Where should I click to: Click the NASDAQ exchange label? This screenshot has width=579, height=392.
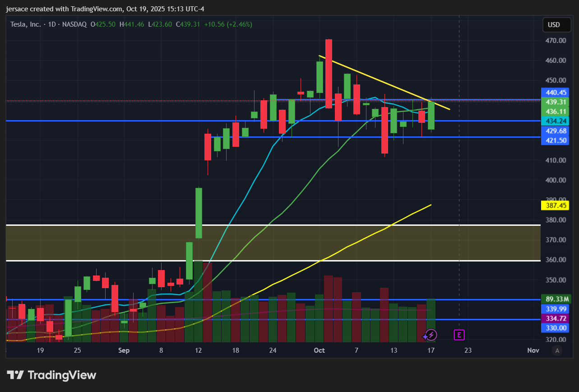click(75, 24)
